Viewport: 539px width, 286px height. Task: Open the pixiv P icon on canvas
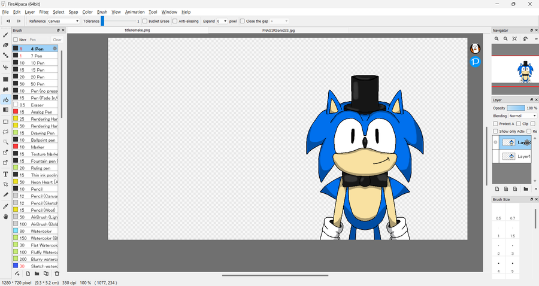click(x=475, y=62)
